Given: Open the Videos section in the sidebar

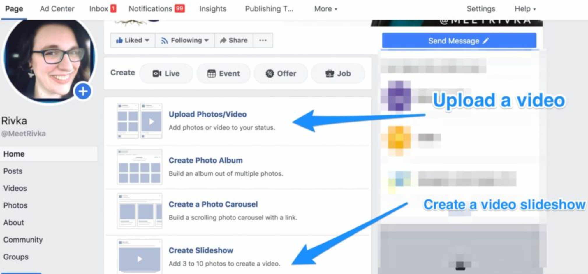Looking at the screenshot, I should pos(15,188).
